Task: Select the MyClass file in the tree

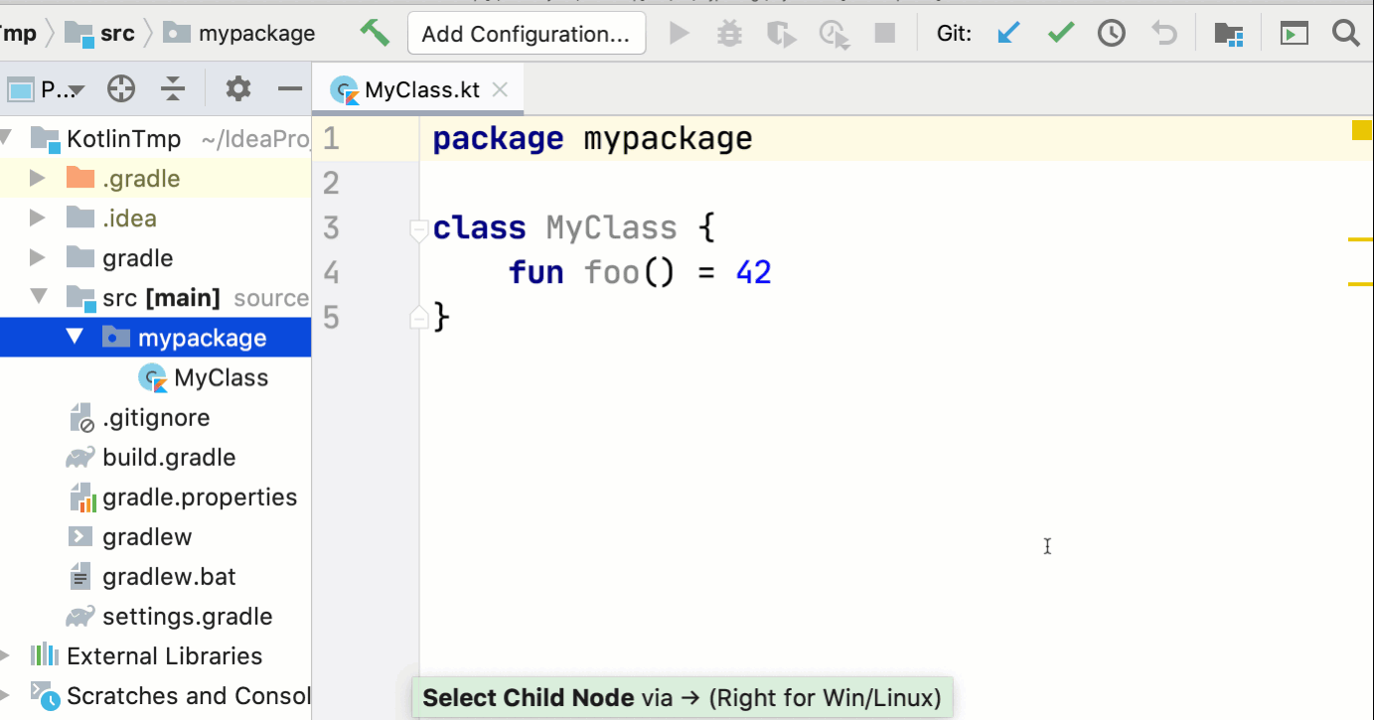Action: tap(223, 377)
